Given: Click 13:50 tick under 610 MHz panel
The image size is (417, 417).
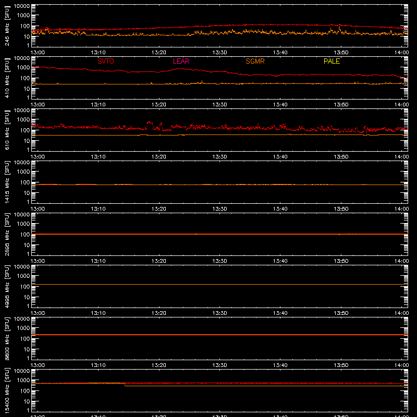Looking at the screenshot, I should pos(341,157).
